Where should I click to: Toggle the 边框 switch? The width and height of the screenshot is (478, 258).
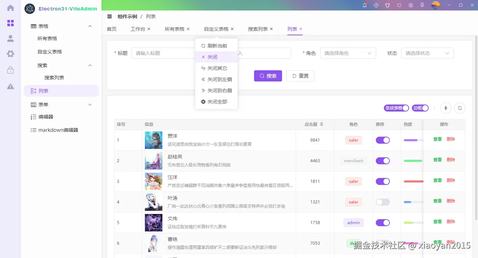420,108
